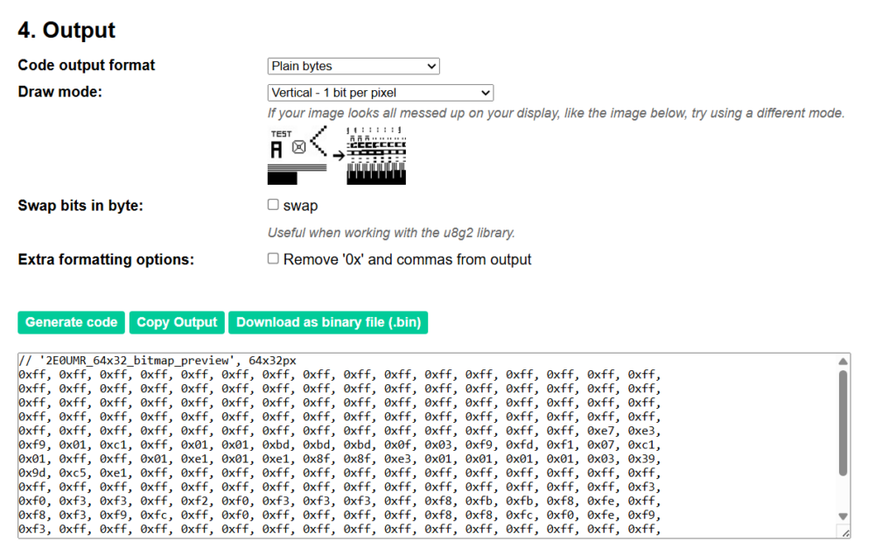
Task: Enable the swap bits checkbox
Action: point(273,205)
